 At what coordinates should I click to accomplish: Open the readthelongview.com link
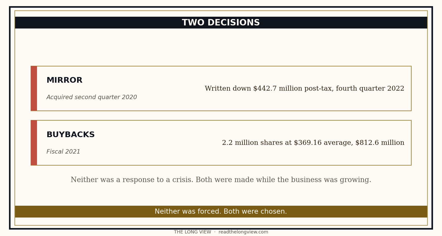243,232
